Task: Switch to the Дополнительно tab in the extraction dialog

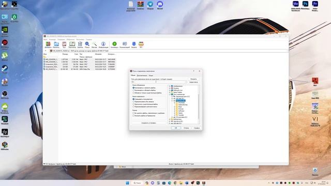Action: 142,75
